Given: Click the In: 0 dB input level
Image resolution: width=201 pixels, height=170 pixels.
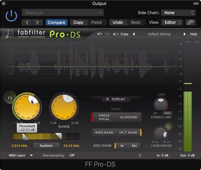Looking at the screenshot, I should click(162, 155).
